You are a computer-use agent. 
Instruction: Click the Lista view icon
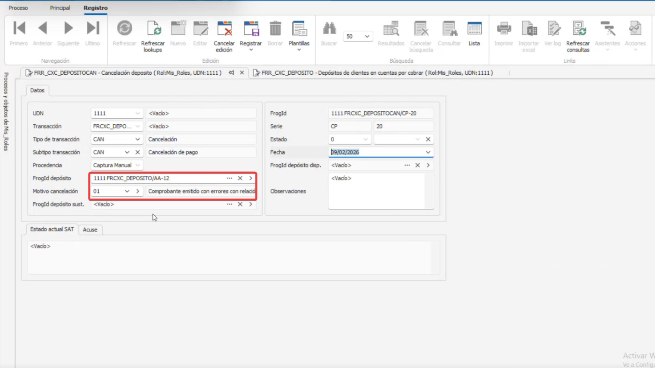pyautogui.click(x=474, y=29)
